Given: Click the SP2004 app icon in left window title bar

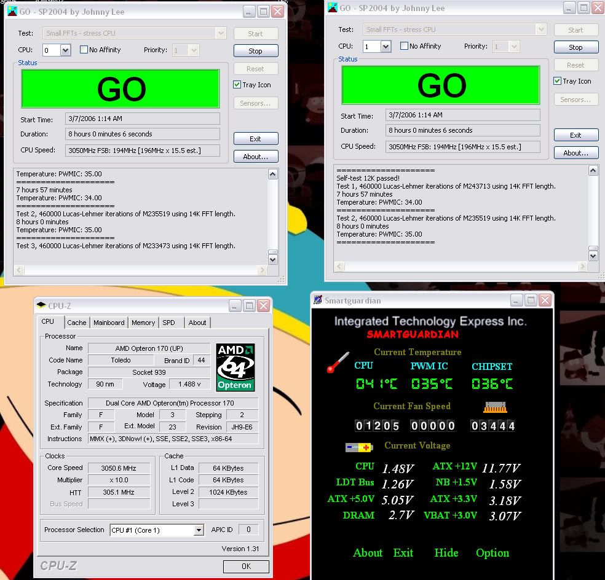Looking at the screenshot, I should [x=12, y=12].
